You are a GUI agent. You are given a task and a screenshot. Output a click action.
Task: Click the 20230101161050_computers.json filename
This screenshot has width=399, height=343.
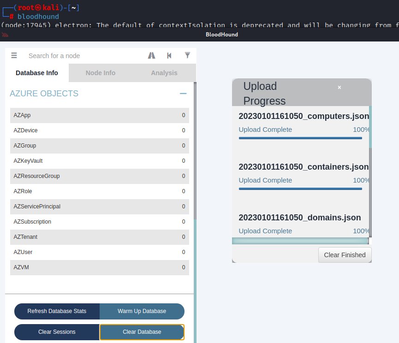[x=304, y=116]
